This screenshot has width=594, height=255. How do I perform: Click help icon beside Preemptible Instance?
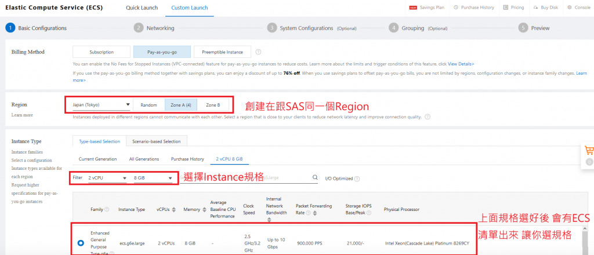258,52
